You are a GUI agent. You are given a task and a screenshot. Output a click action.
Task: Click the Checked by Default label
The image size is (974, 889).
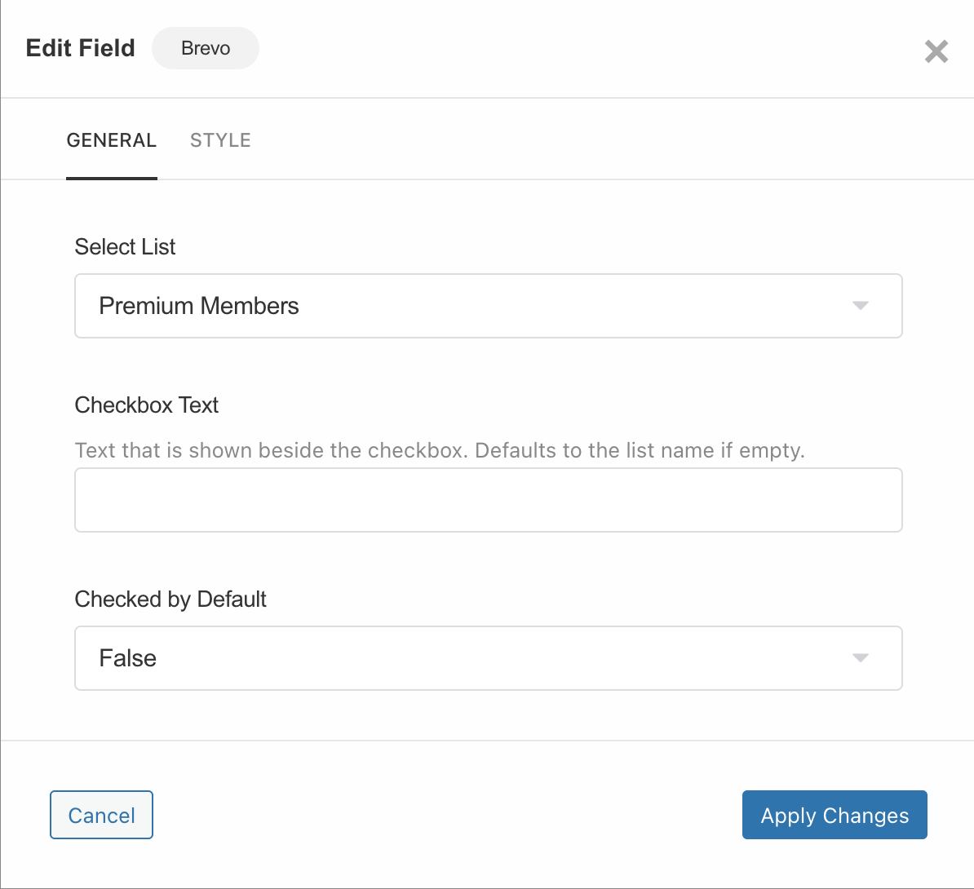(x=170, y=599)
